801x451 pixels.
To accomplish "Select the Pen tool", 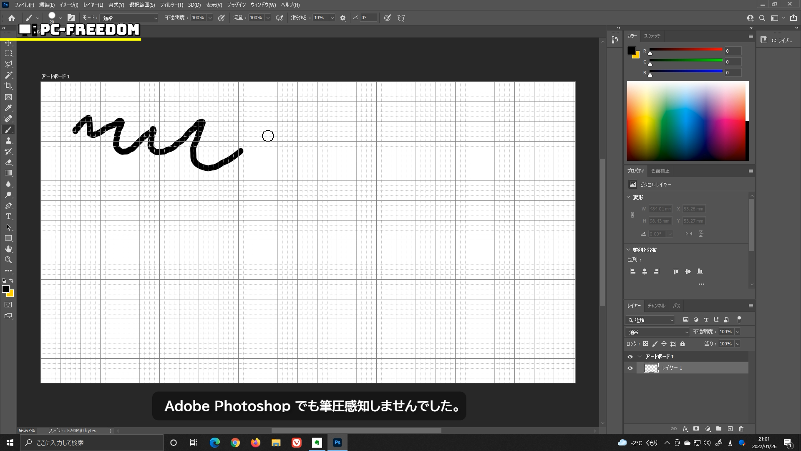I will (8, 206).
